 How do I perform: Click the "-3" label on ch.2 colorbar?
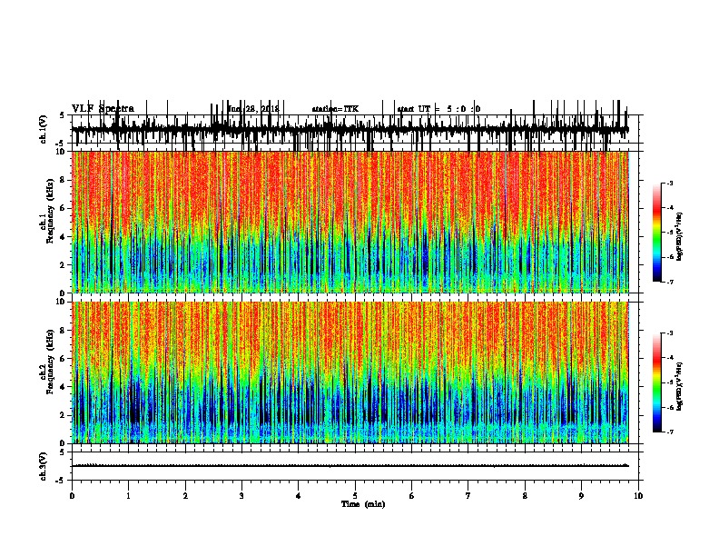[x=670, y=333]
